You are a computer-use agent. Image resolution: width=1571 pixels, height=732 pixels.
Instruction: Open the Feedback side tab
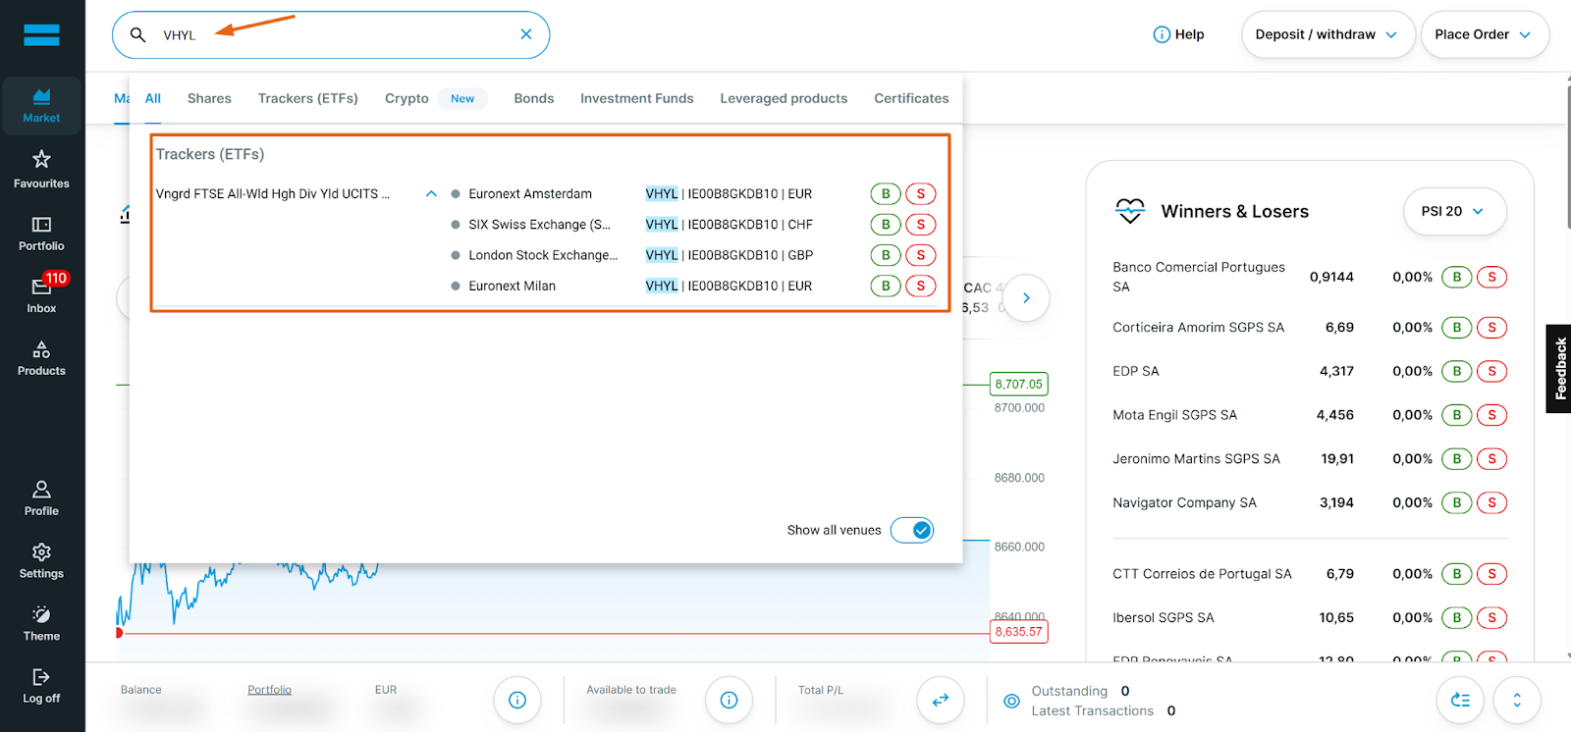[1559, 369]
